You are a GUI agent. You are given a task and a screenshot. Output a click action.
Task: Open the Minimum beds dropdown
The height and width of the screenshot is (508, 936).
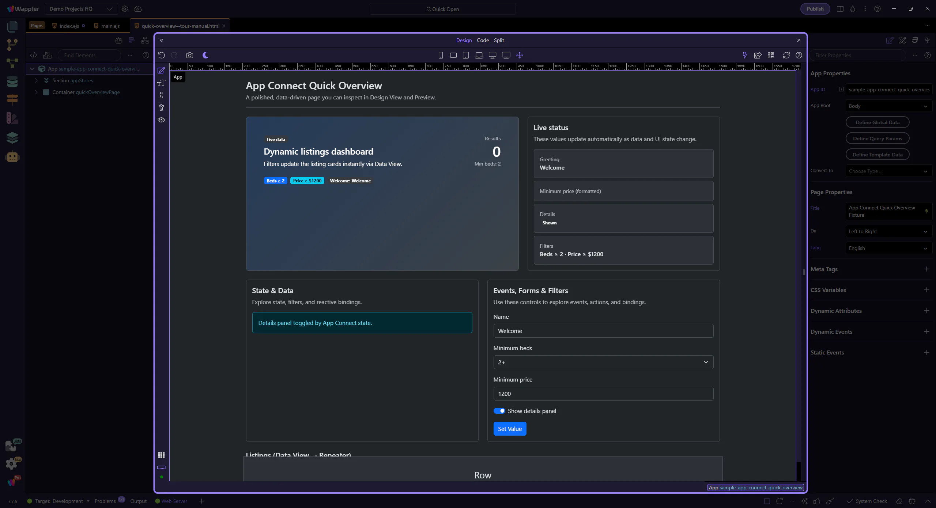(x=603, y=362)
